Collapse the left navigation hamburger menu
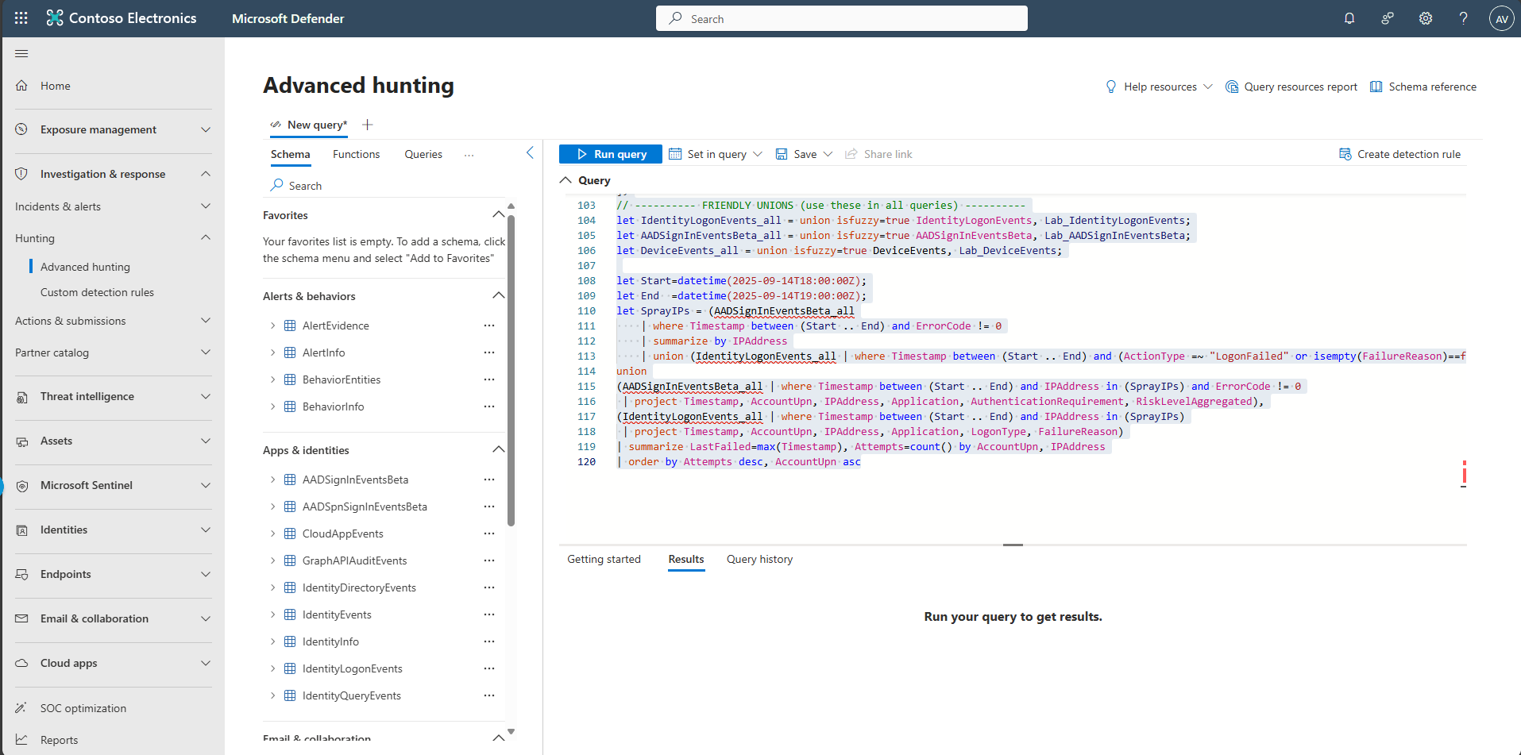The width and height of the screenshot is (1521, 755). coord(21,53)
